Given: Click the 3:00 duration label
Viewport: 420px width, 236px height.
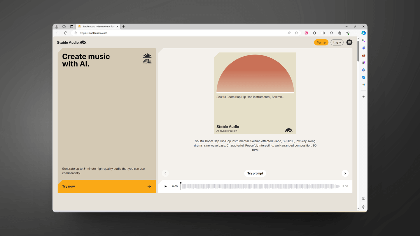Looking at the screenshot, I should point(345,186).
